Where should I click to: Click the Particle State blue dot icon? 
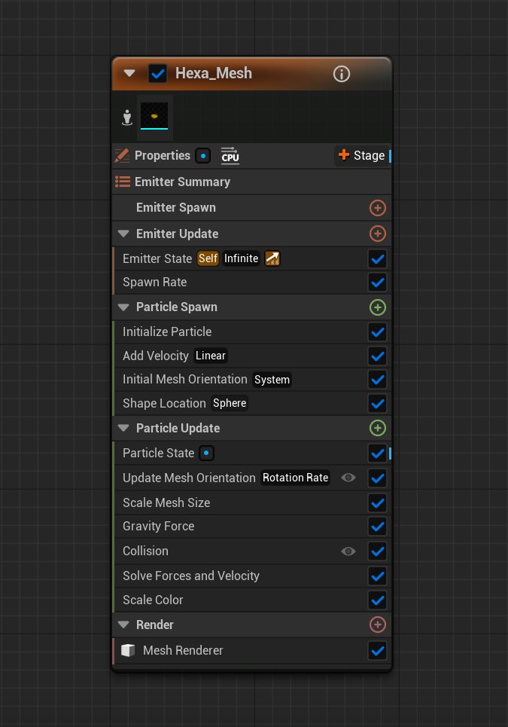pyautogui.click(x=206, y=453)
